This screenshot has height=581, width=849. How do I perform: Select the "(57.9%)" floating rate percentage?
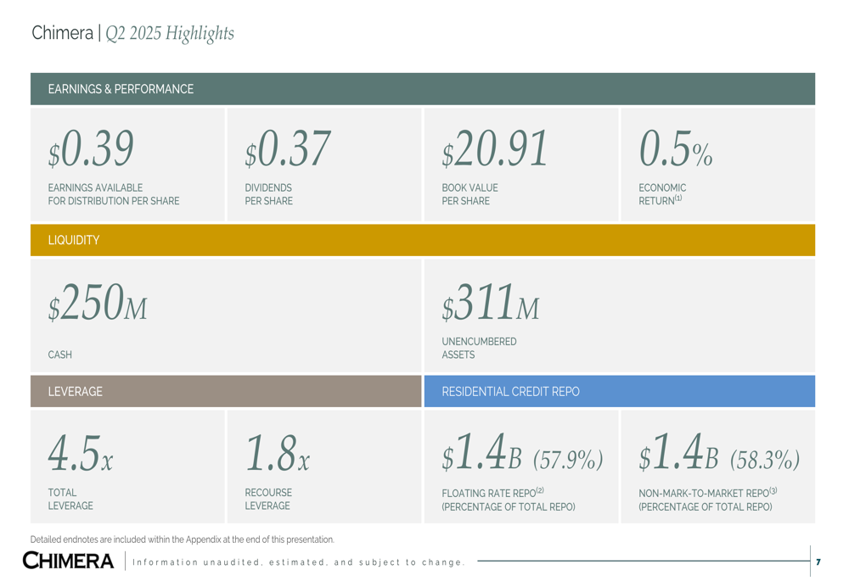coord(568,460)
